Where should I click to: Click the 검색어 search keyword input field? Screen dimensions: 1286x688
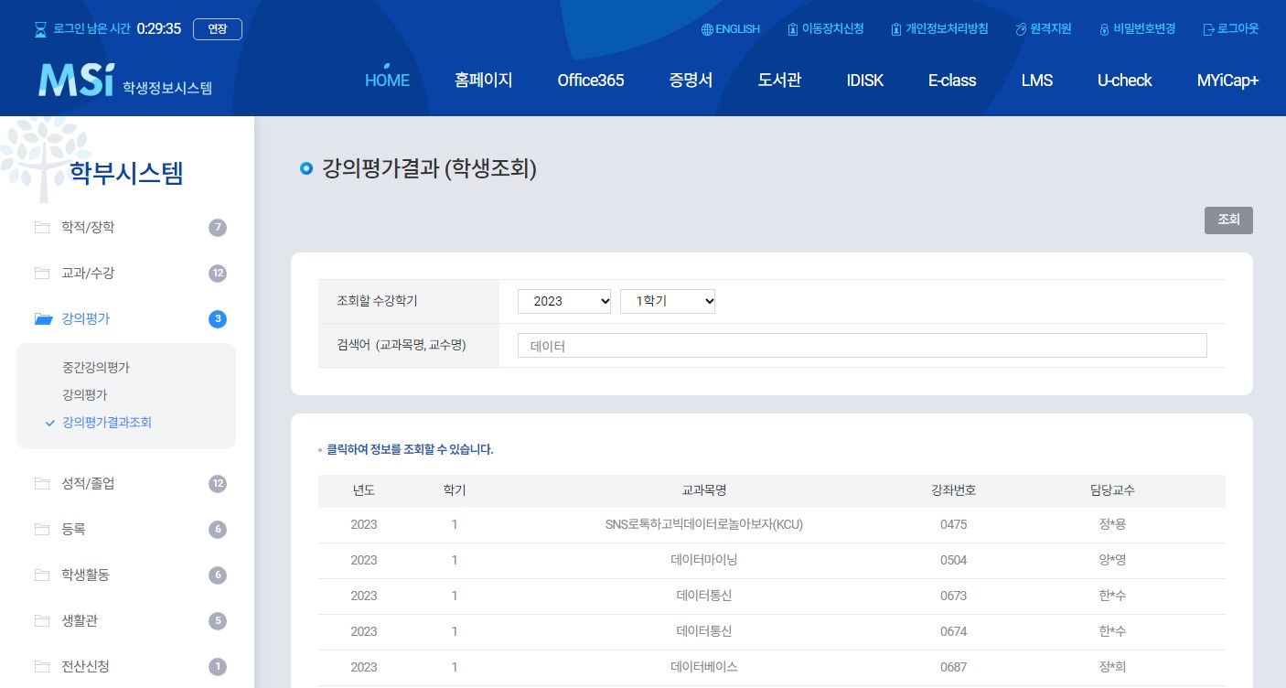(x=861, y=345)
